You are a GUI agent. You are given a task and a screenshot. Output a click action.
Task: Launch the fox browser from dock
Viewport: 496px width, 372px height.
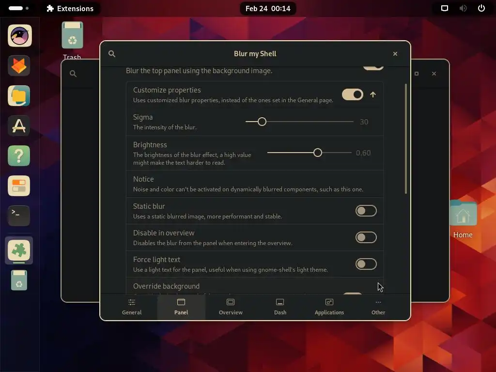click(19, 66)
